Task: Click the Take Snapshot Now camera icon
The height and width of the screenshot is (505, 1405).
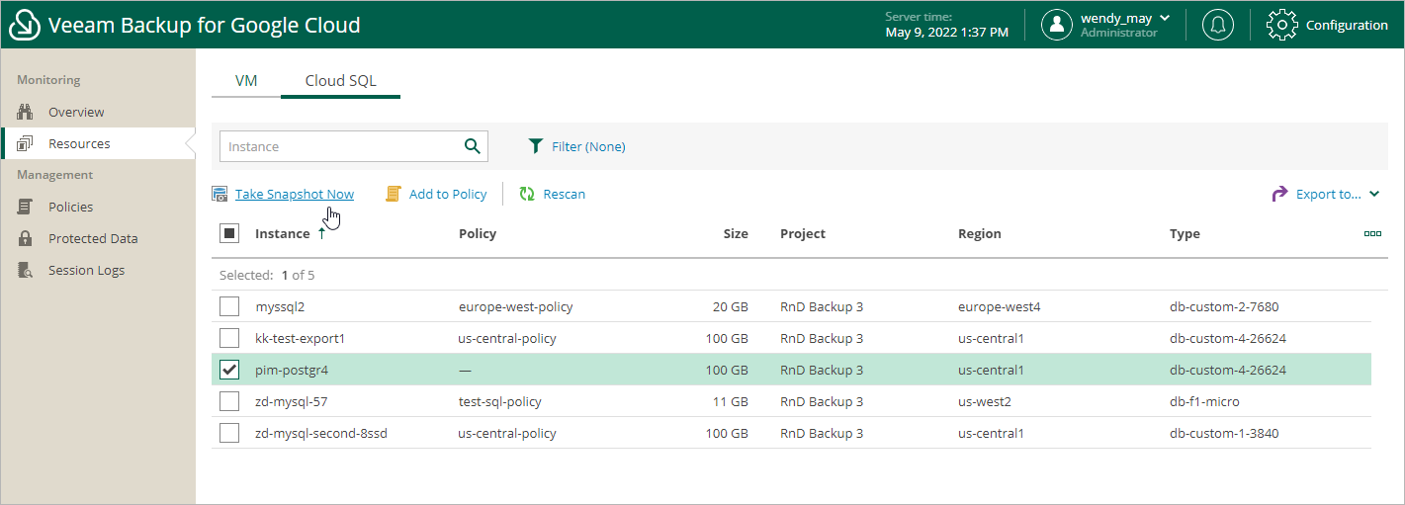Action: click(x=220, y=194)
